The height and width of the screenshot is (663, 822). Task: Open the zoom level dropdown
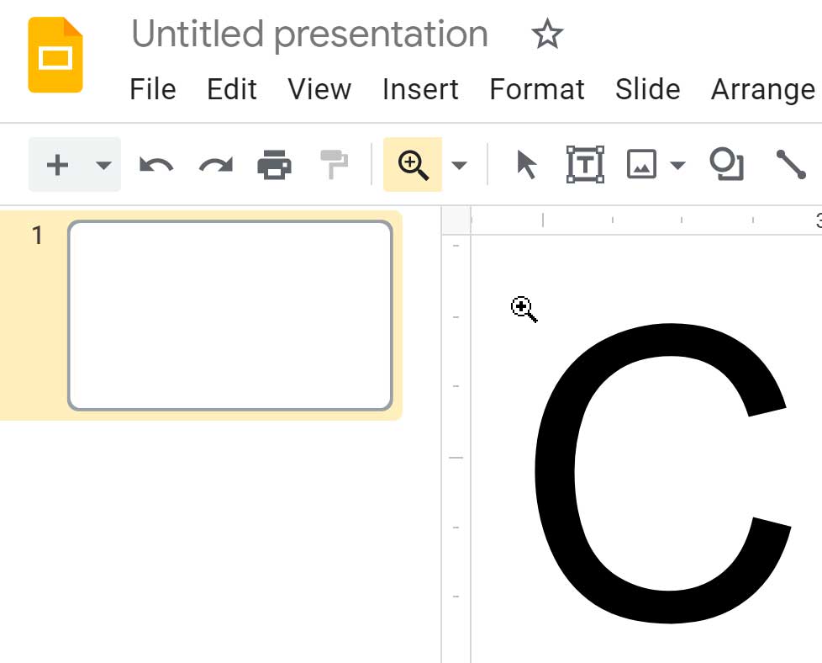tap(458, 164)
